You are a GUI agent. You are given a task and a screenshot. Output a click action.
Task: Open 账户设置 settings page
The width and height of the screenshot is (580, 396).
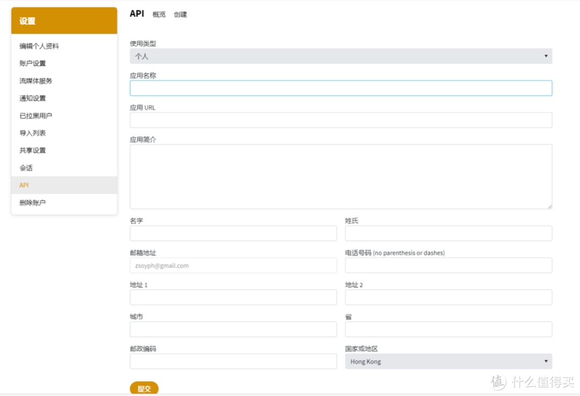click(34, 63)
